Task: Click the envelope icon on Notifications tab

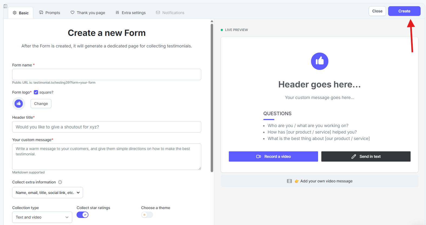Action: pos(158,12)
